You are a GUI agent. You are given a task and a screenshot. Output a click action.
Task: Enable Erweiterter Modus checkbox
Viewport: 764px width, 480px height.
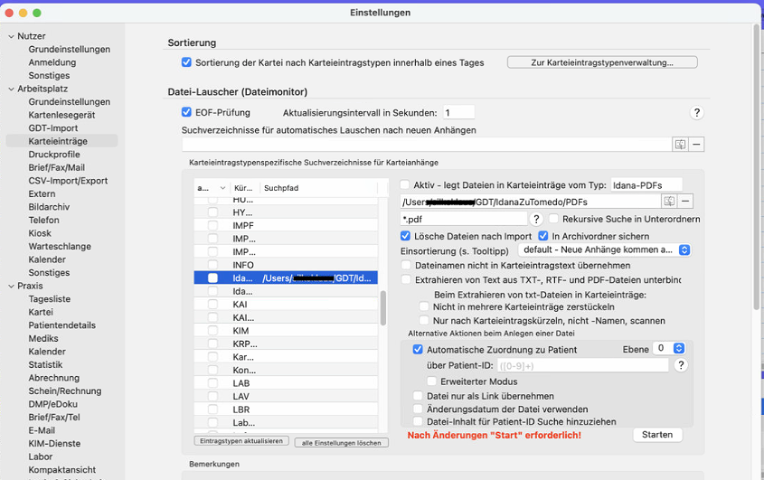(431, 381)
